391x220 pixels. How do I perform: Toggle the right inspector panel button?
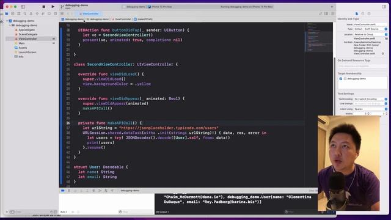[x=384, y=7]
